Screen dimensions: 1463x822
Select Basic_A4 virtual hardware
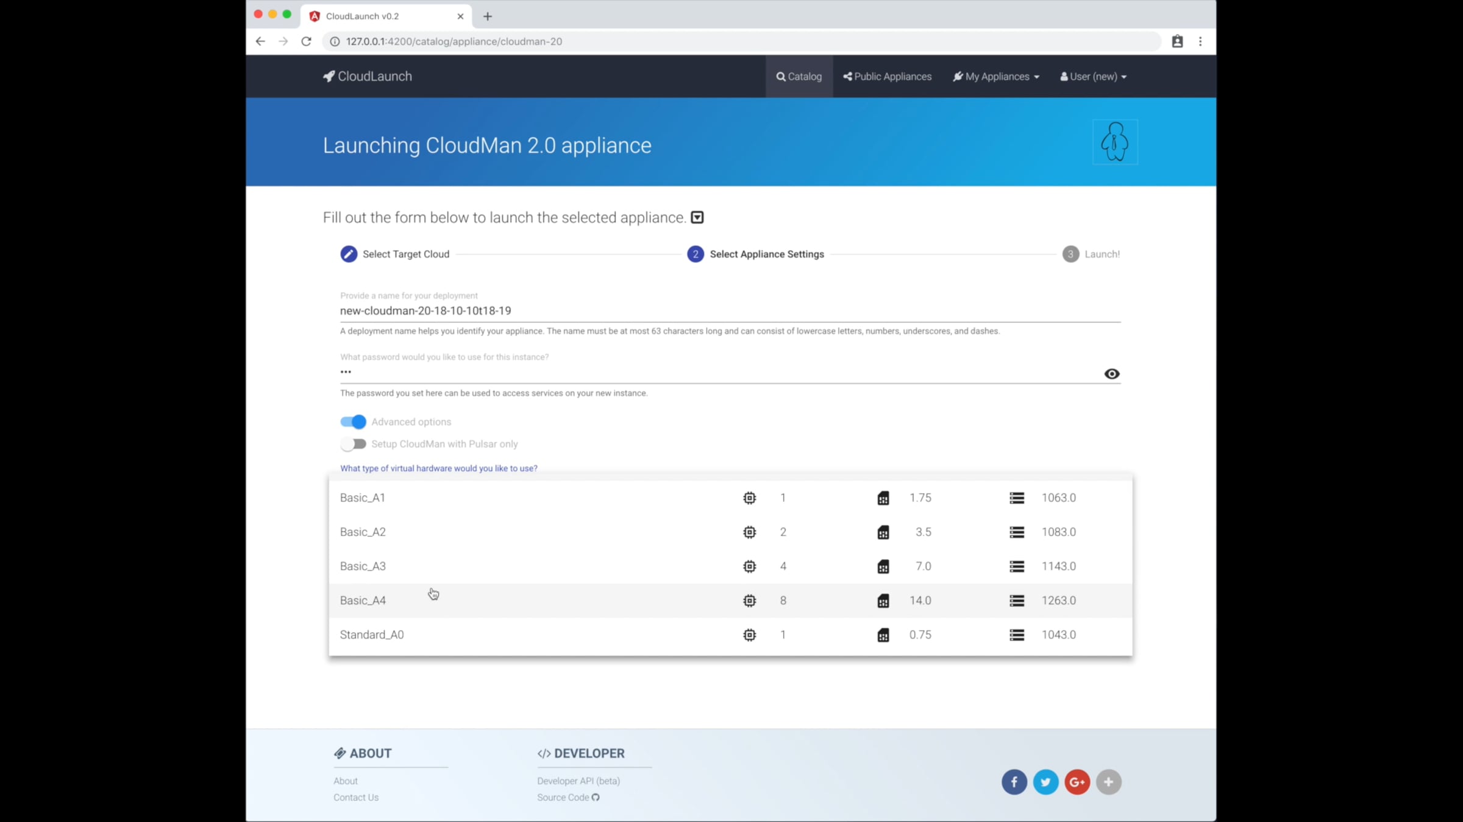(730, 600)
